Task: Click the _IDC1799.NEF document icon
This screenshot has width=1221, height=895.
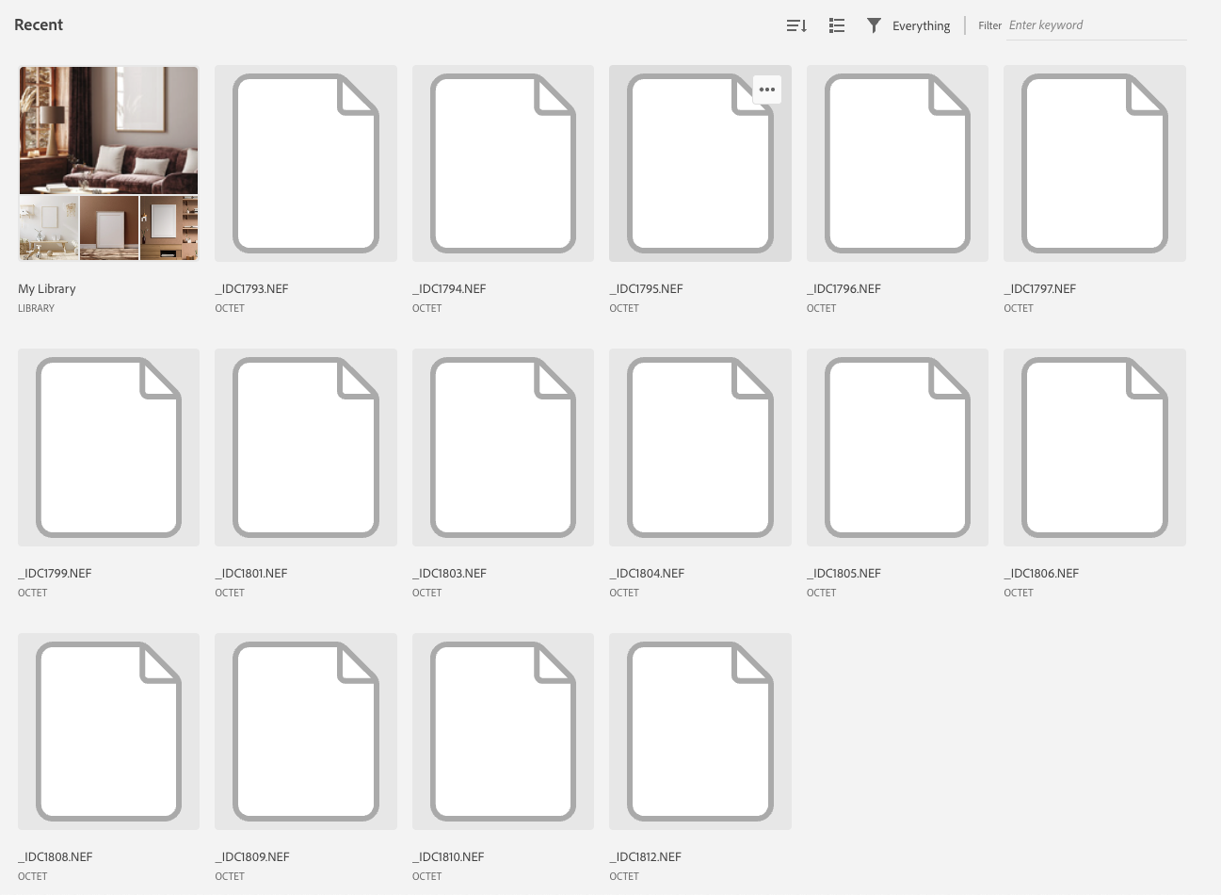Action: (x=108, y=447)
